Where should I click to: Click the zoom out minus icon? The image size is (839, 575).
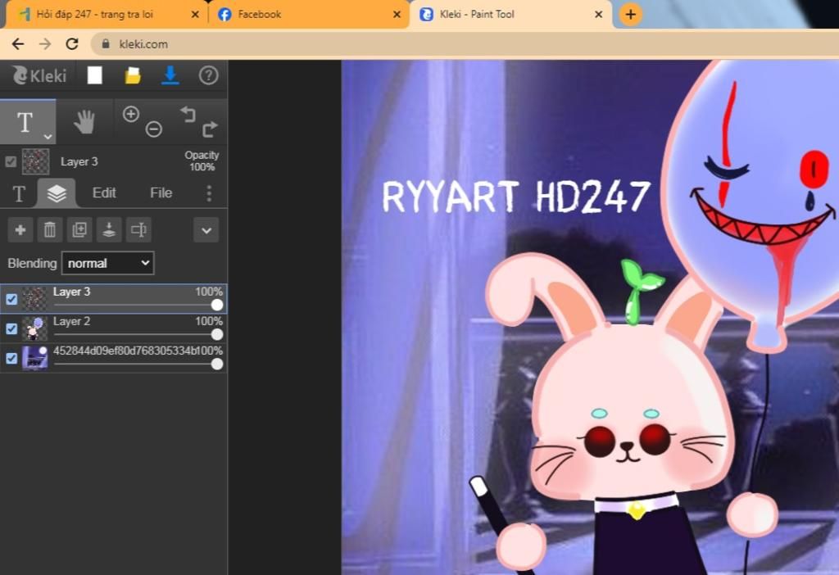pyautogui.click(x=153, y=129)
